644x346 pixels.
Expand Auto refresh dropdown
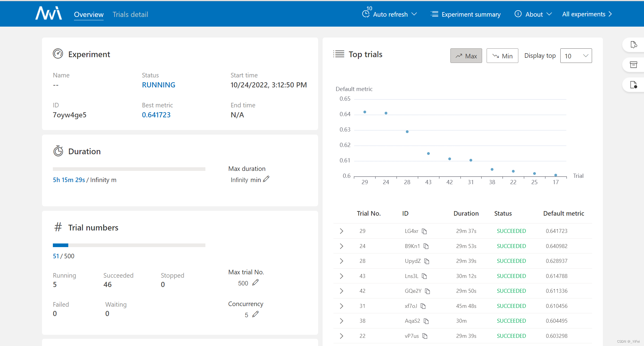pyautogui.click(x=390, y=14)
